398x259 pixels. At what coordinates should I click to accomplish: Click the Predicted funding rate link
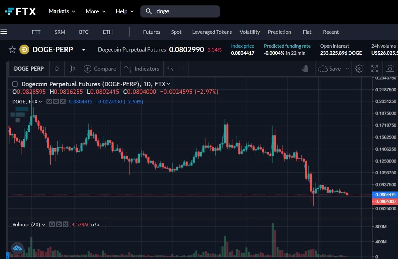pos(287,46)
